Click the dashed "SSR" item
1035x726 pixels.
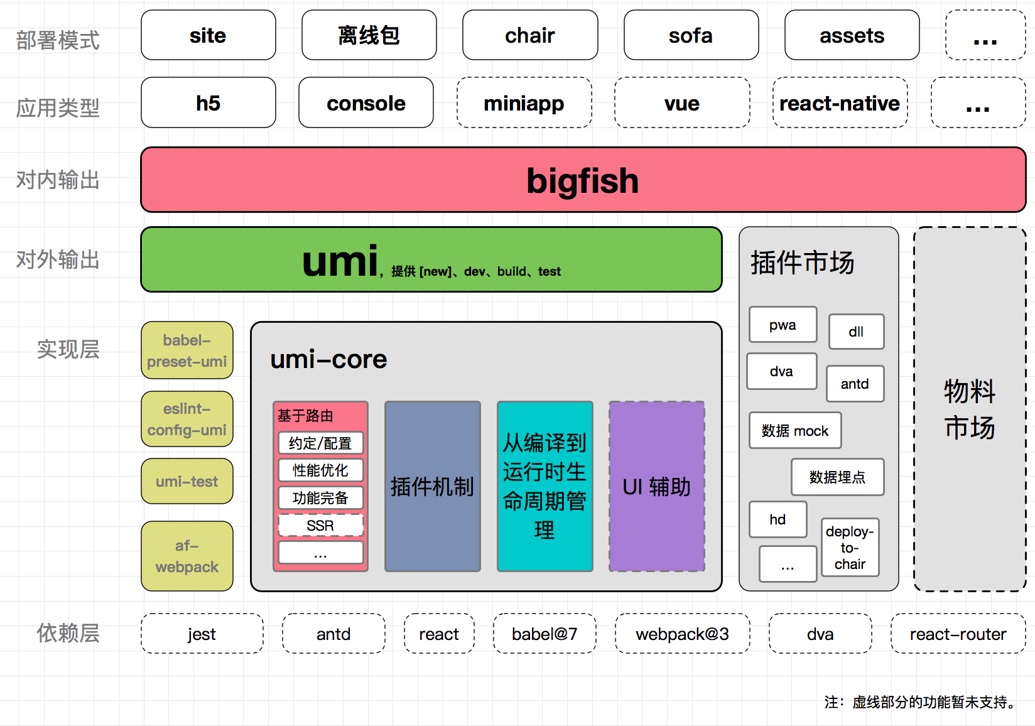pos(320,525)
